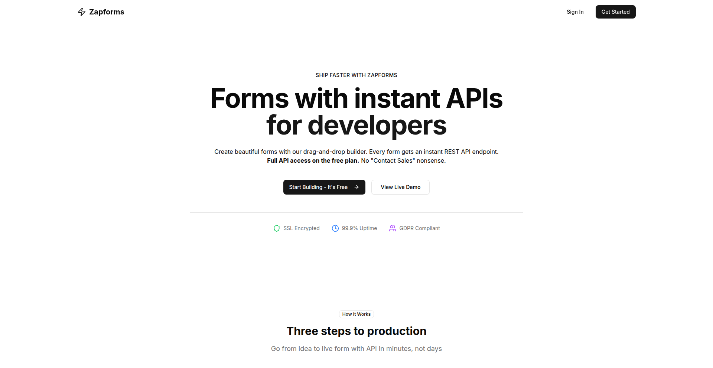Open the View Live Demo button
This screenshot has width=713, height=368.
point(400,187)
